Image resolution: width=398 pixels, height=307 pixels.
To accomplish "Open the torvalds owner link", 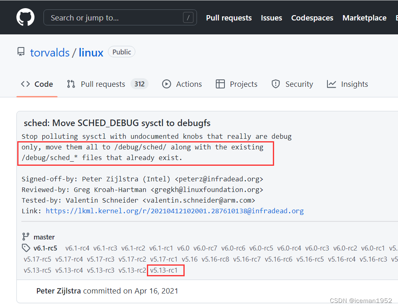I will [x=50, y=53].
